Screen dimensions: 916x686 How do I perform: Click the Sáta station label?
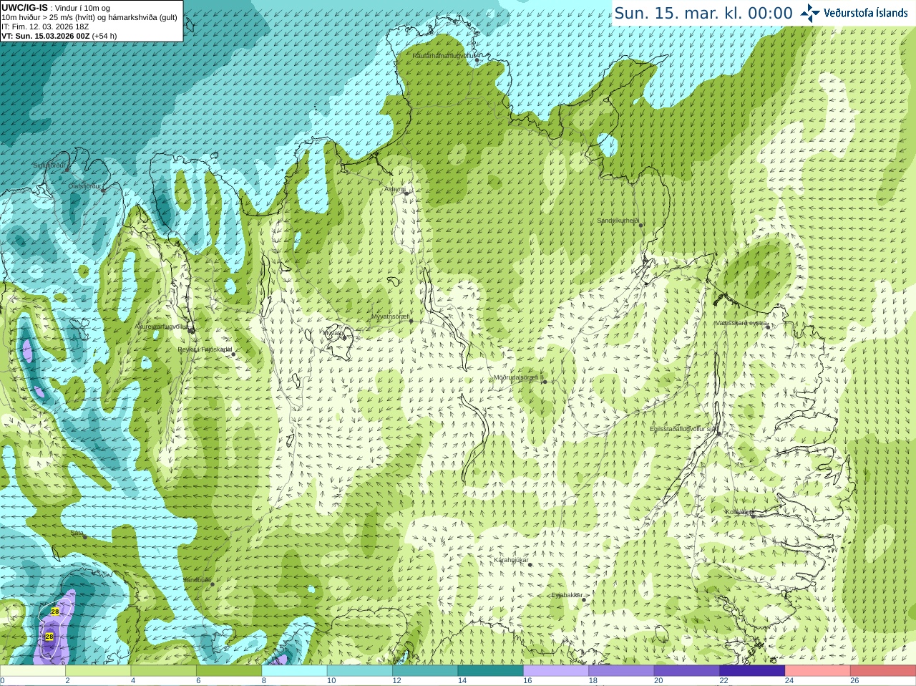click(77, 533)
